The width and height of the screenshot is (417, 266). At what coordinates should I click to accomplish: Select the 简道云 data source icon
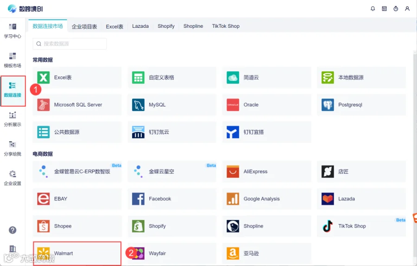(x=233, y=77)
